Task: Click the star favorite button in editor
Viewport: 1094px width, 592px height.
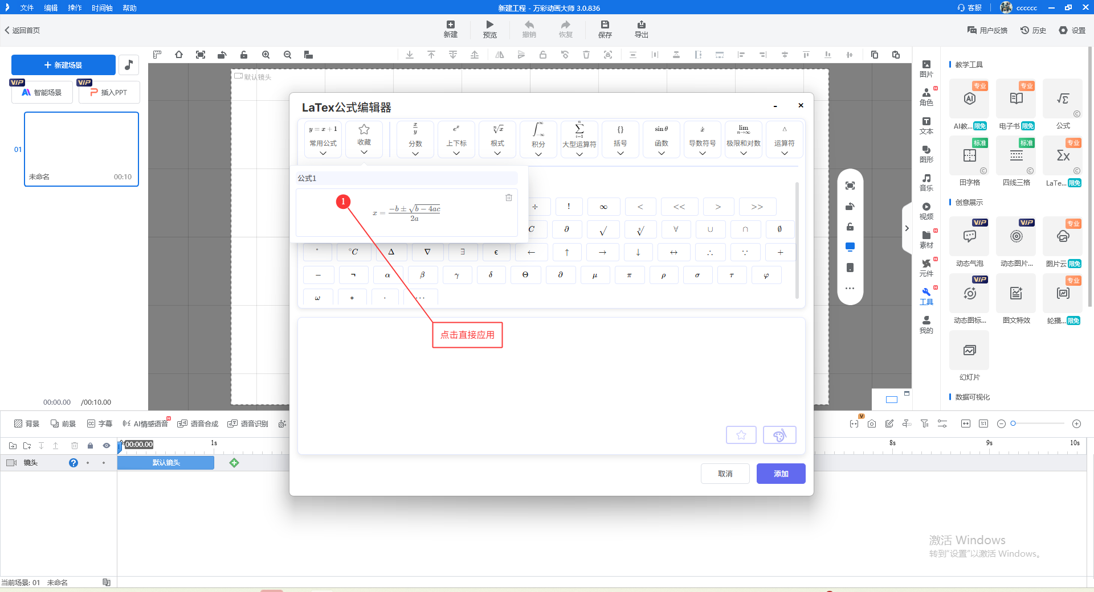Action: [741, 435]
